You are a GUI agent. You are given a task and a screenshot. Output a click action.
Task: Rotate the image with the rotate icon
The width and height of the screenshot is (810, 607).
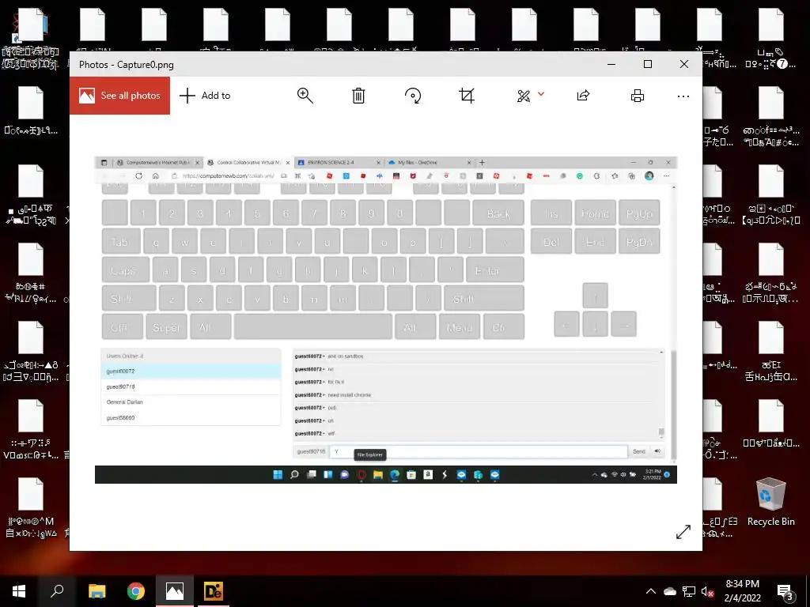click(x=413, y=96)
